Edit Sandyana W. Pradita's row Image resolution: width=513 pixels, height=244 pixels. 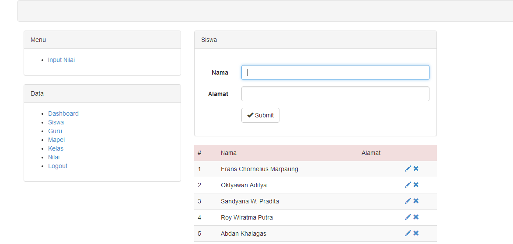408,201
